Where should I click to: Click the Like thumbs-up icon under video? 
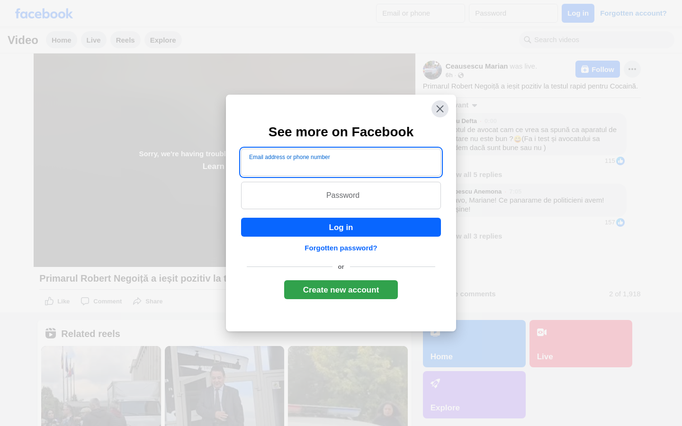49,302
